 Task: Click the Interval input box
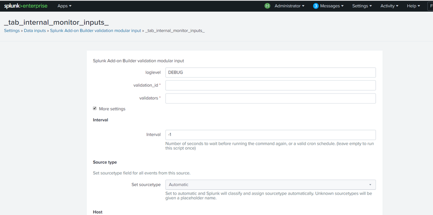click(x=270, y=135)
